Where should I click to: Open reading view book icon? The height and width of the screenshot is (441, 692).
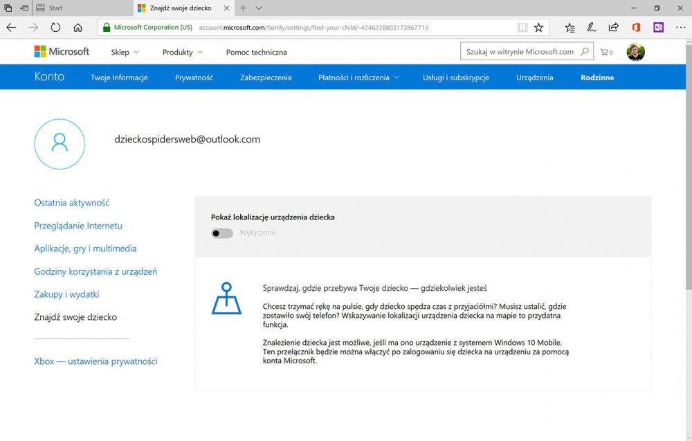(522, 28)
